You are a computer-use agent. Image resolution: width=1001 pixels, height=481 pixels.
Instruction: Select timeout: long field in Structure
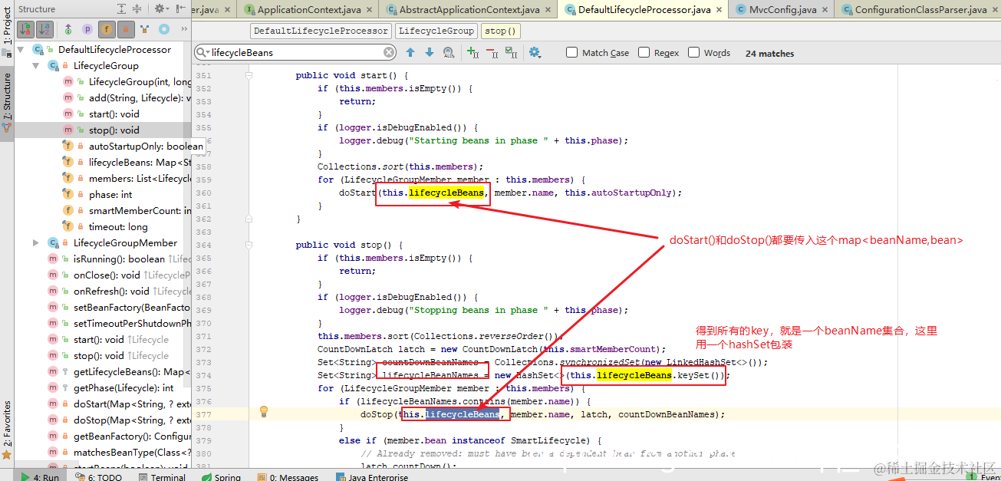tap(118, 226)
